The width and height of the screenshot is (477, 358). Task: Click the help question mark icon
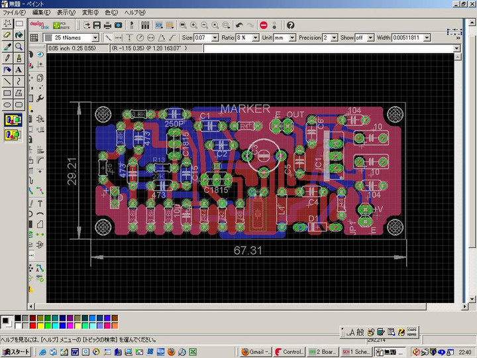290,25
